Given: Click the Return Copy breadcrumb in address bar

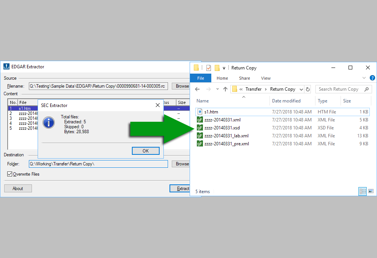Looking at the screenshot, I should click(283, 89).
